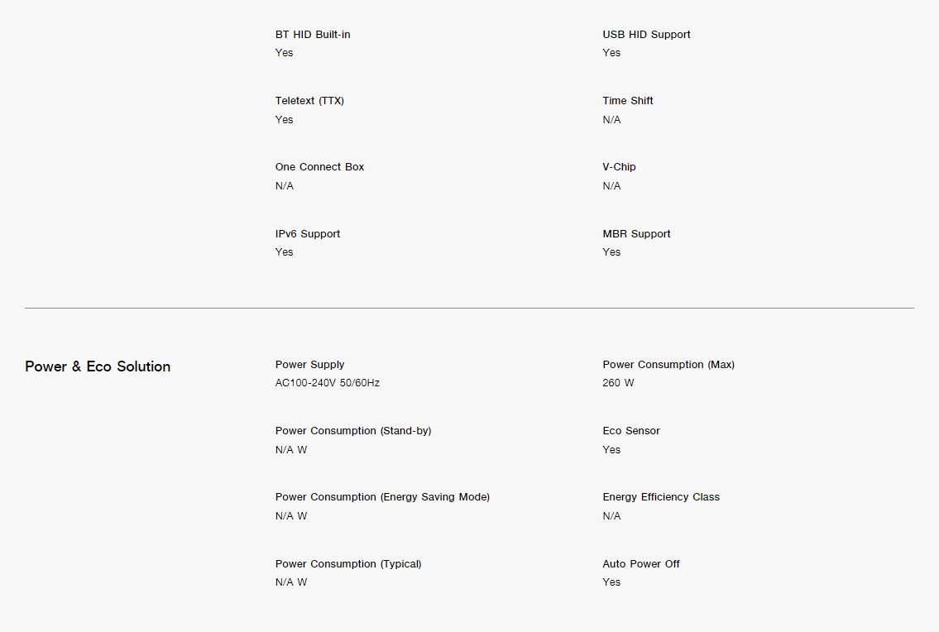Click the Yes value under Eco Sensor
Viewport: 939px width, 632px height.
(611, 450)
